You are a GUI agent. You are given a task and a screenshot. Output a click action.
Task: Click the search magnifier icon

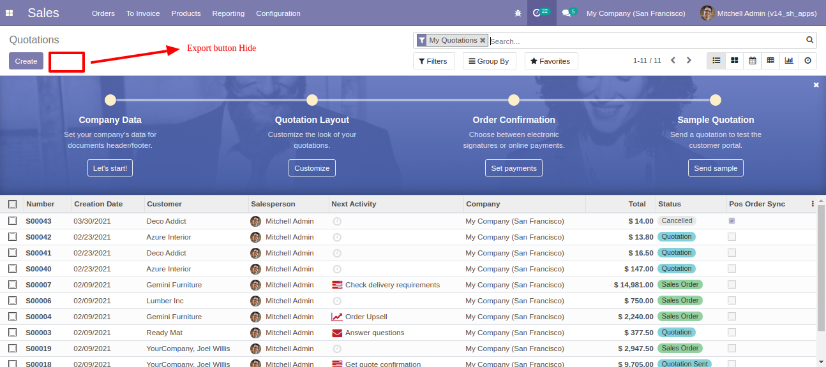[810, 40]
